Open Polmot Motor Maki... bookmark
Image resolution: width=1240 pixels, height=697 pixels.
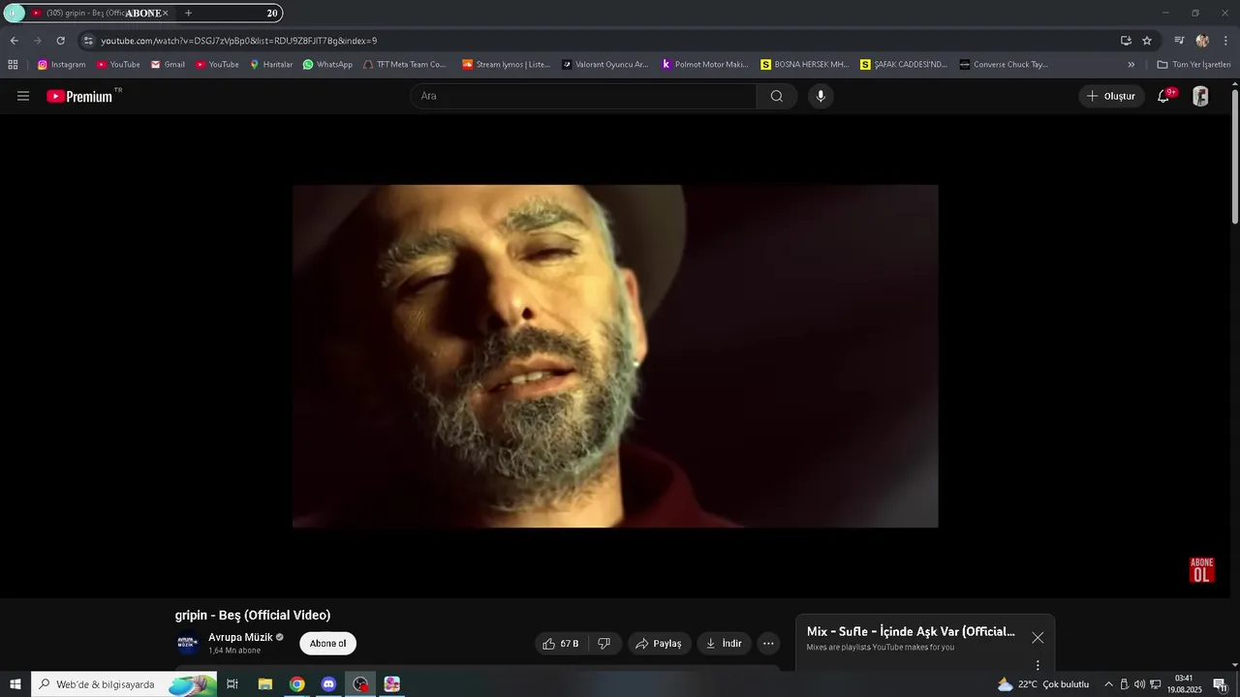point(705,65)
